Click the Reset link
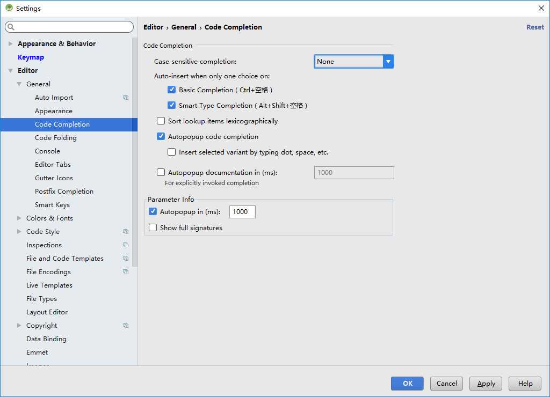The width and height of the screenshot is (550, 397). 534,27
